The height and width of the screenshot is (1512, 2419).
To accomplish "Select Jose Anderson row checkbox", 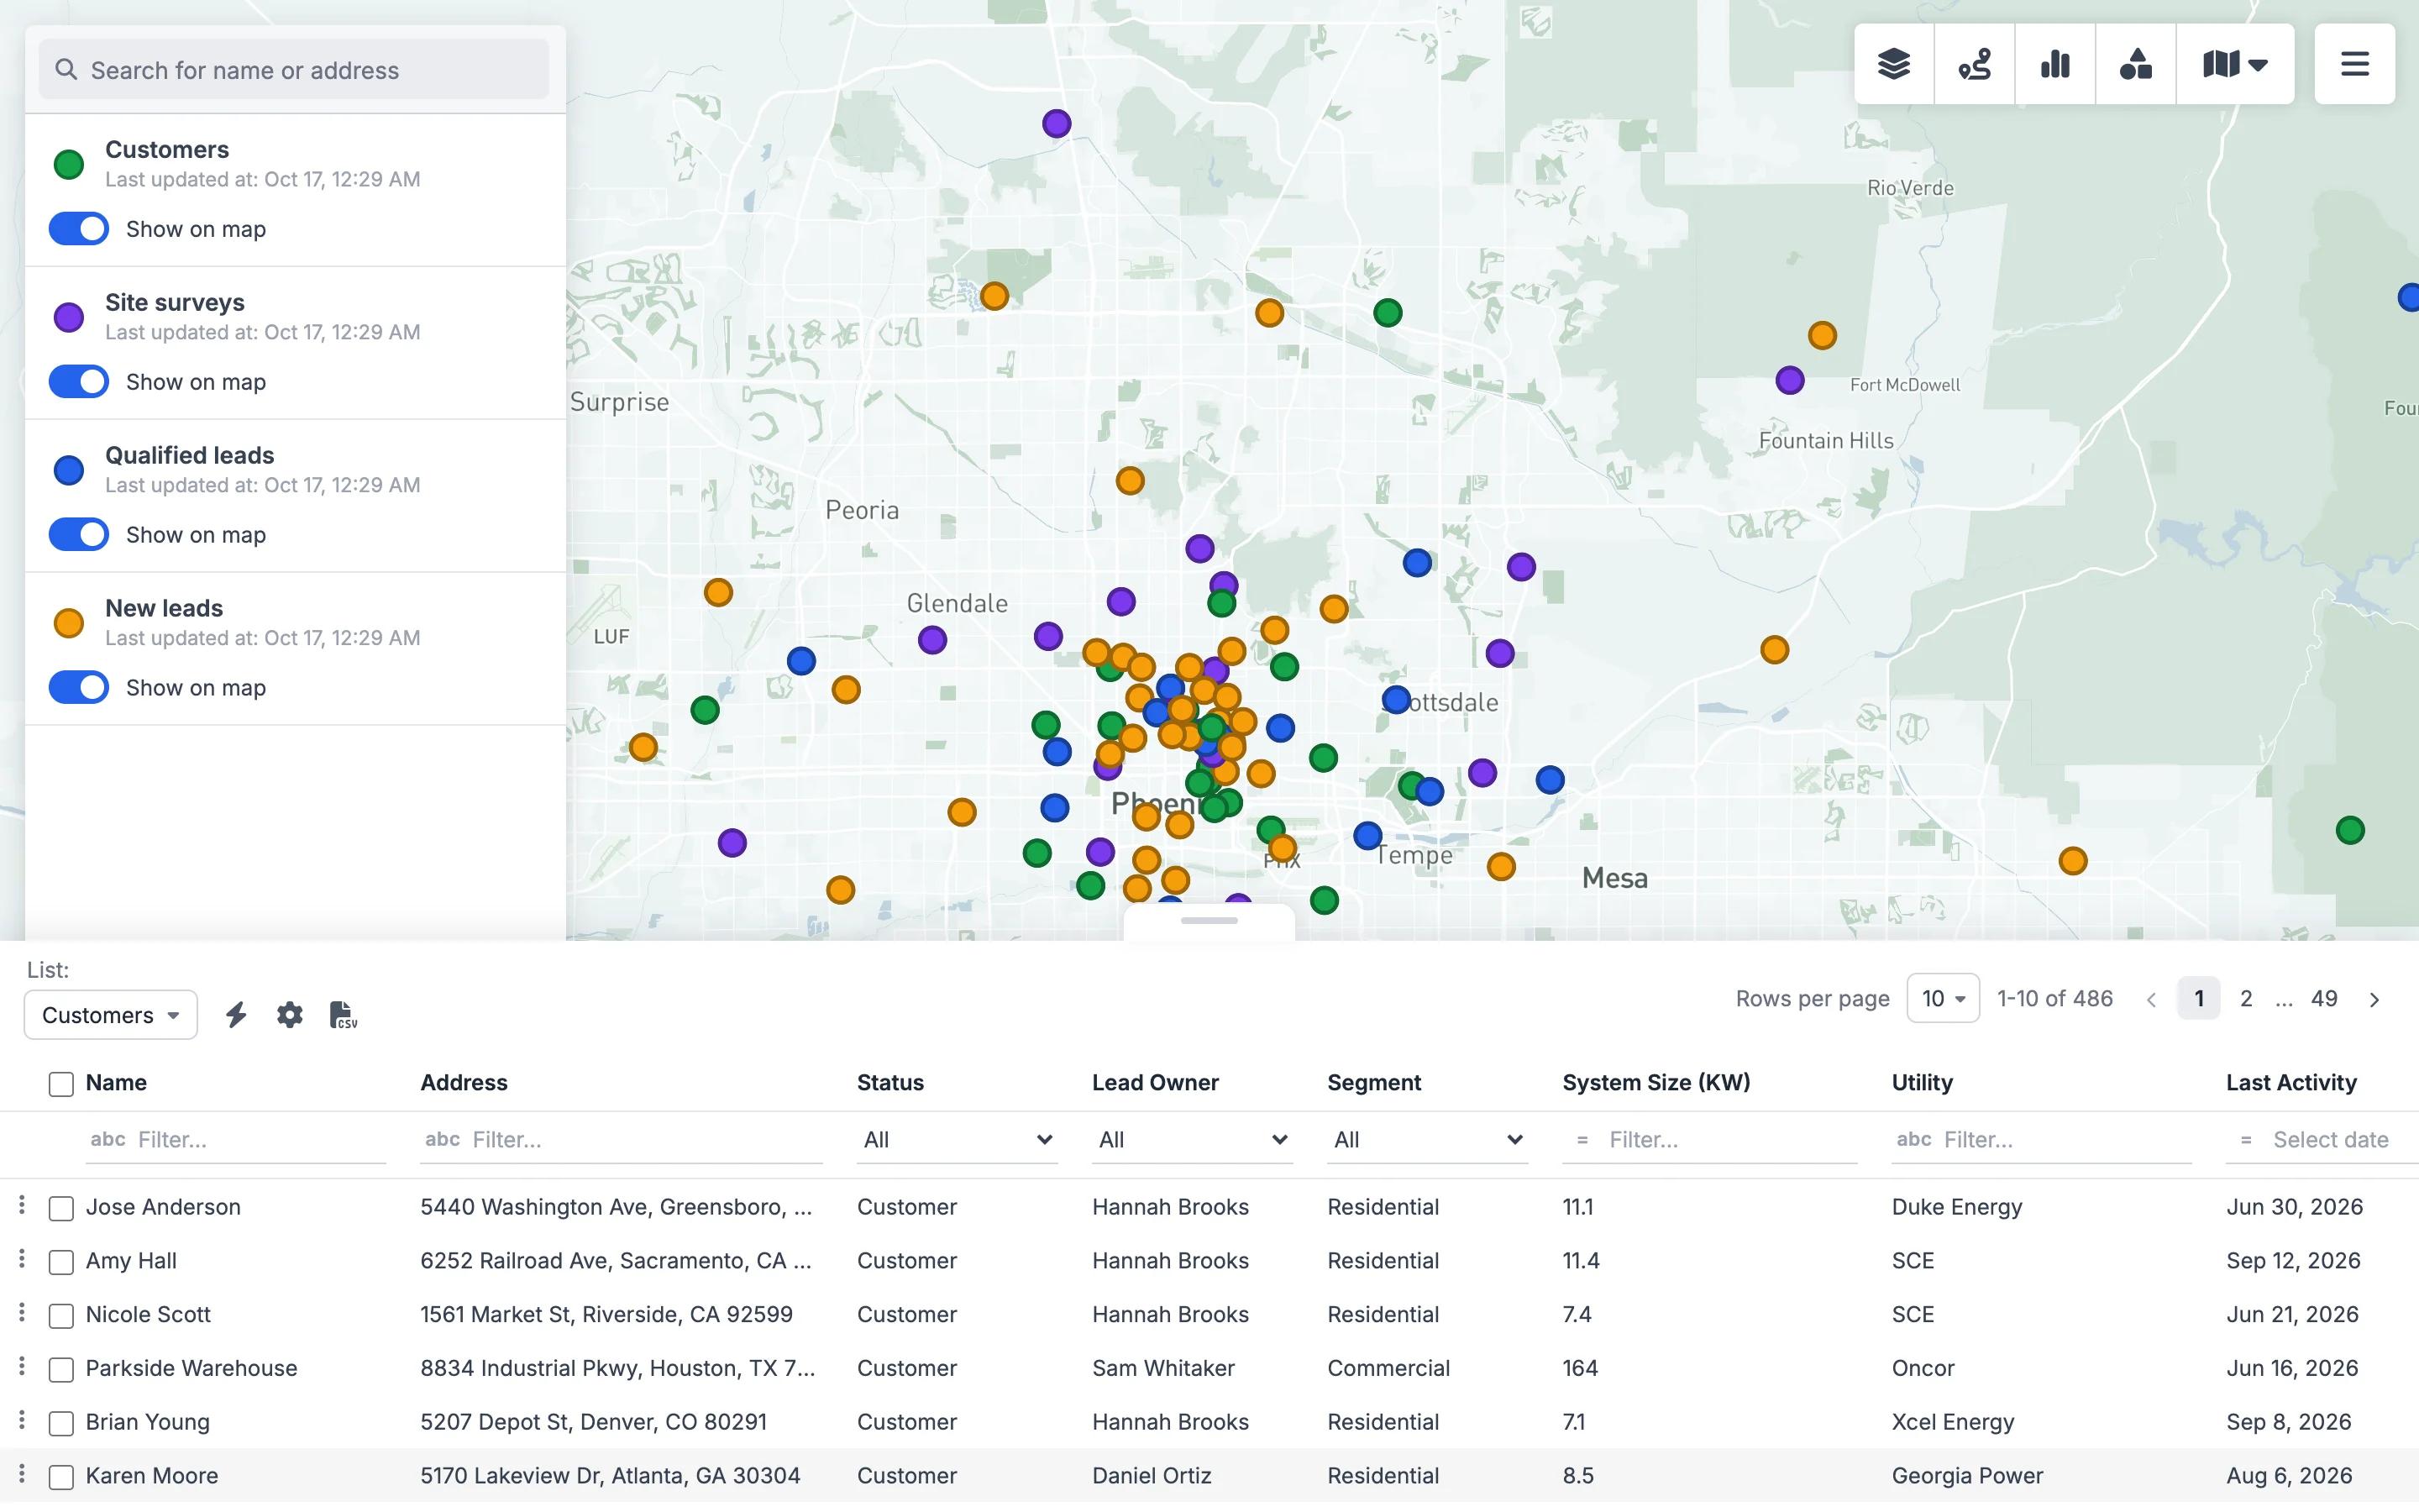I will pyautogui.click(x=61, y=1208).
